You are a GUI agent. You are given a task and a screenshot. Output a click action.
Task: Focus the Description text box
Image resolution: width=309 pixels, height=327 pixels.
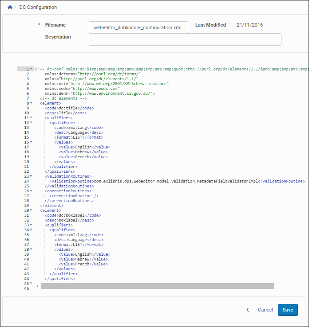[x=185, y=39]
